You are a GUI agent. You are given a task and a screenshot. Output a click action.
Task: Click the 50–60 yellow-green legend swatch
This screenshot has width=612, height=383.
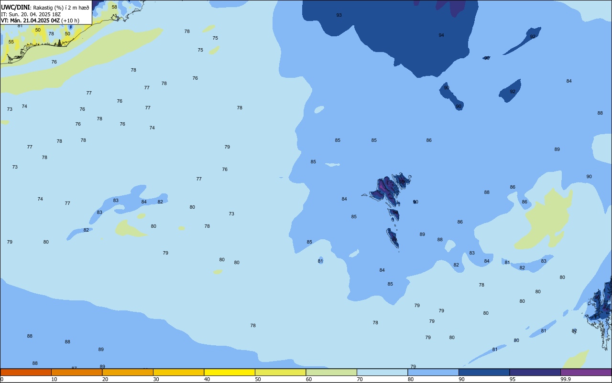tap(280, 372)
